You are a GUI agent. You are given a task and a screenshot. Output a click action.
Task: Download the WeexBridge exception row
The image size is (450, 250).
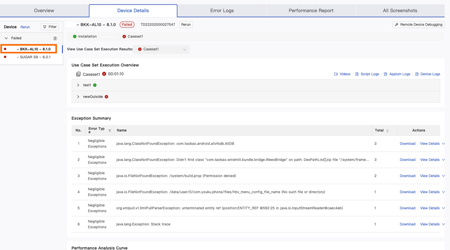pos(407,160)
